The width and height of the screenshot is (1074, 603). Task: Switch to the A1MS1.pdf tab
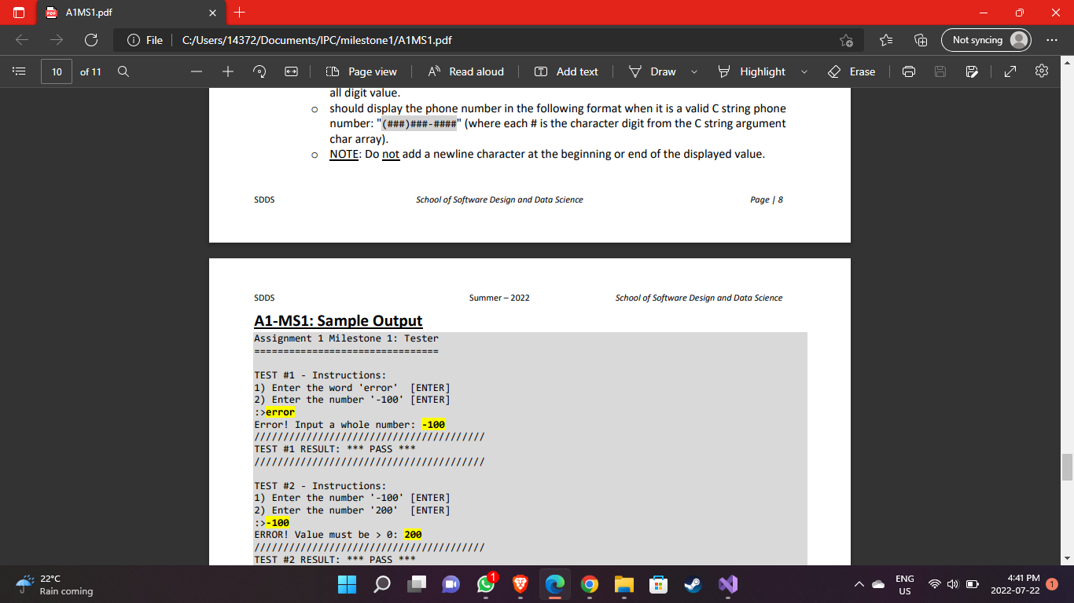coord(118,13)
